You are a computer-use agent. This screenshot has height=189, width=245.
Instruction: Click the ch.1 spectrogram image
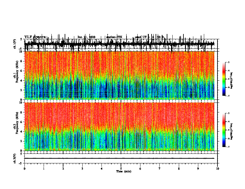coord(119,75)
